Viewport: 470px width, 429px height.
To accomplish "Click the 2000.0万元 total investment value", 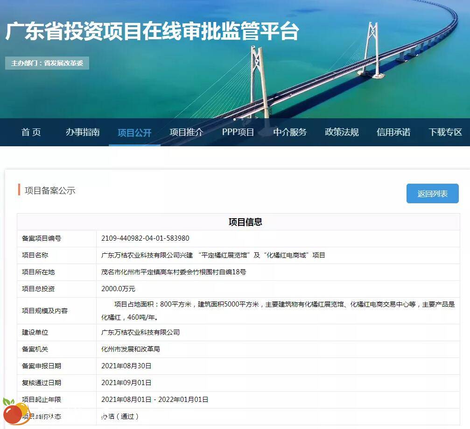I will point(118,289).
